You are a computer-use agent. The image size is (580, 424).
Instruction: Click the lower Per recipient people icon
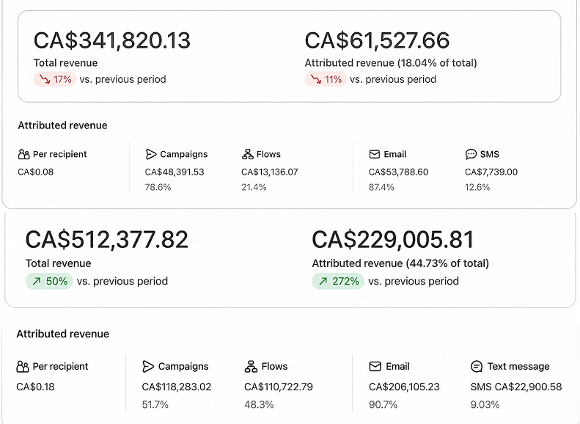23,367
